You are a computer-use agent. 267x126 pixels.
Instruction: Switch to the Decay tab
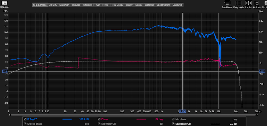click(x=139, y=5)
